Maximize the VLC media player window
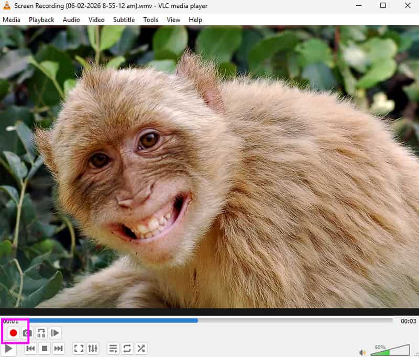 pyautogui.click(x=383, y=6)
